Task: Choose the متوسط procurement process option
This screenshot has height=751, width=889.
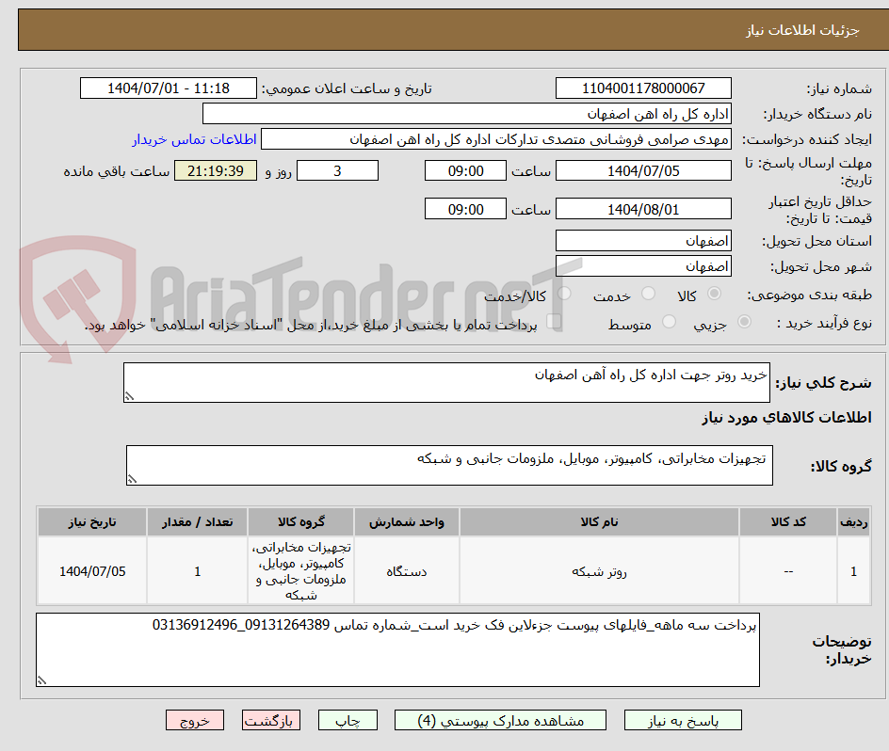Action: pos(669,321)
